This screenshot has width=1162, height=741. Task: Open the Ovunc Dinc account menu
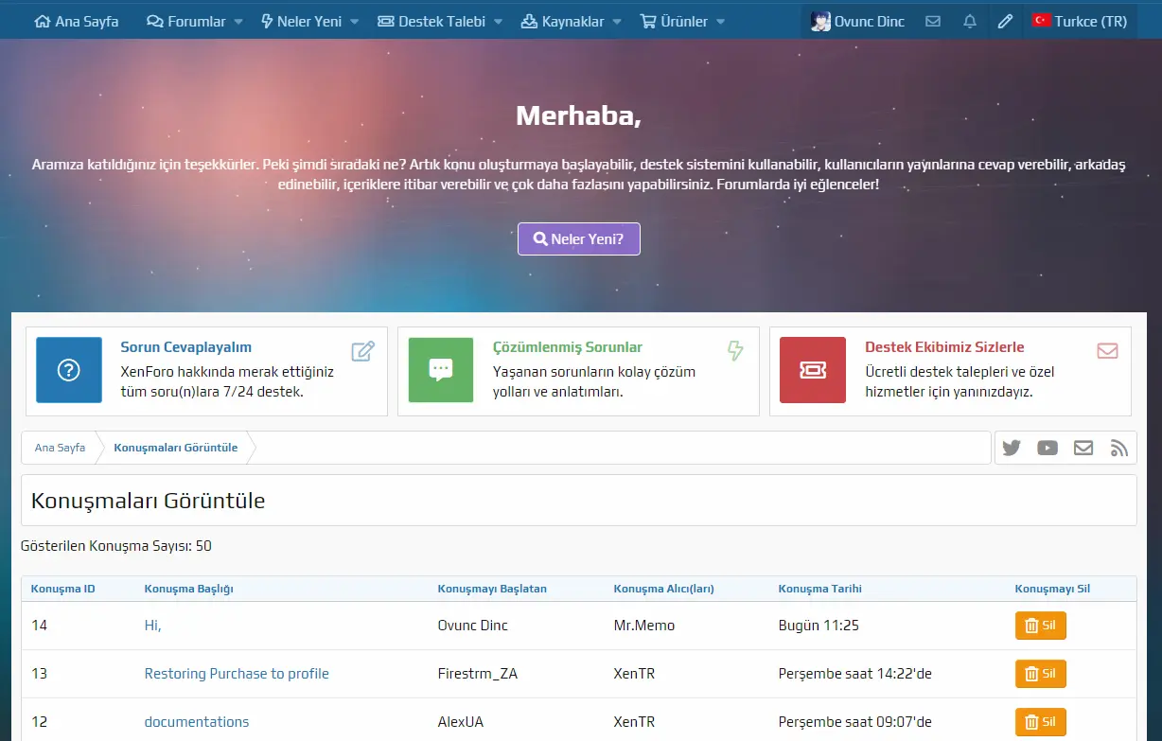coord(858,21)
